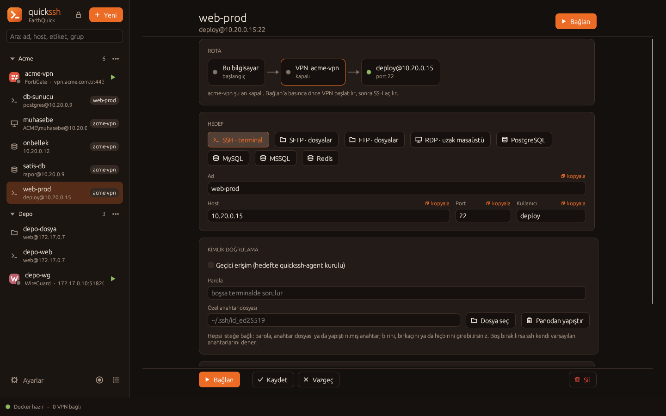This screenshot has width=666, height=416.
Task: Copy the Kullanıcı value via kopyala
Action: tap(573, 203)
